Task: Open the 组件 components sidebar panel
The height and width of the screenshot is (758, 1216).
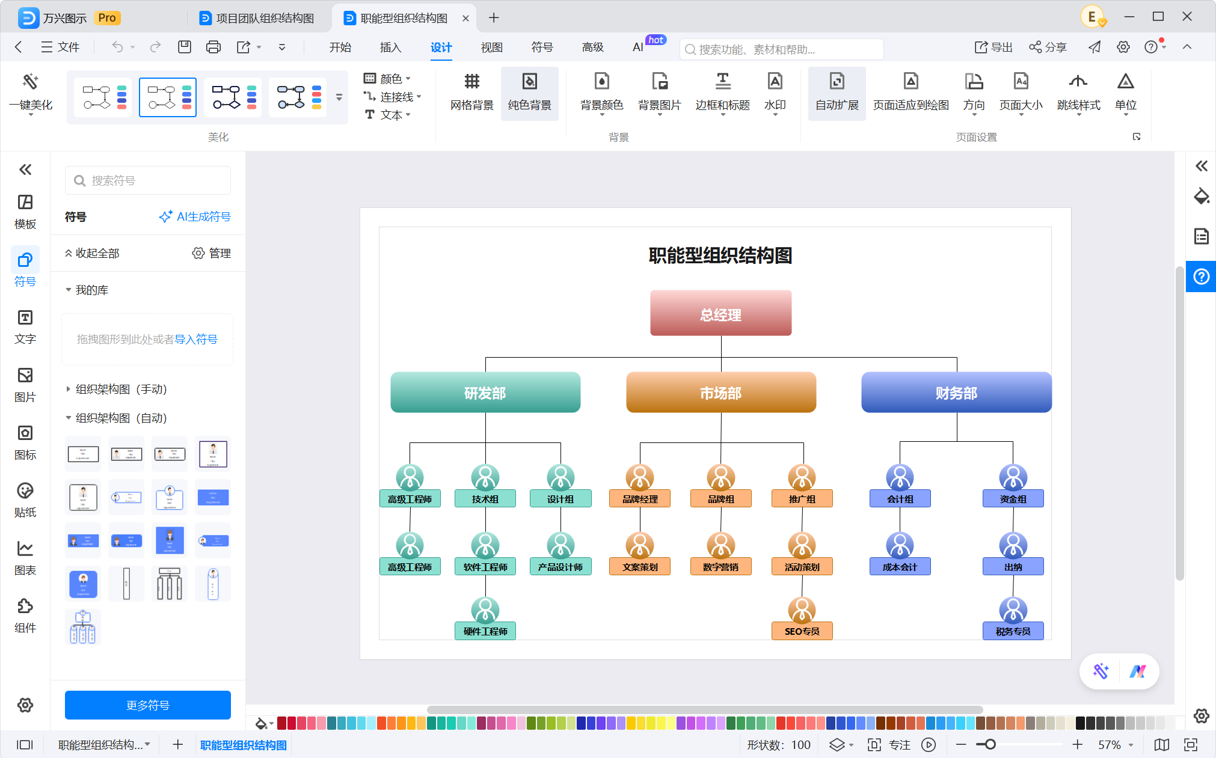Action: [25, 616]
